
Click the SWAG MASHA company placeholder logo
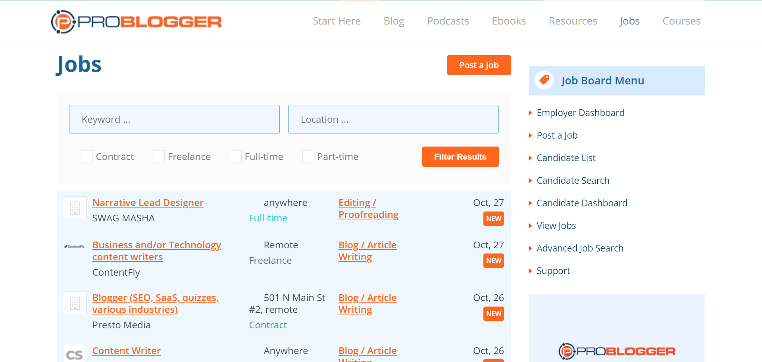(75, 208)
